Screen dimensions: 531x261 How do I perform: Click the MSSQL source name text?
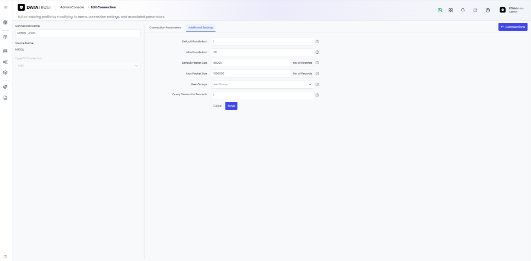(20, 50)
